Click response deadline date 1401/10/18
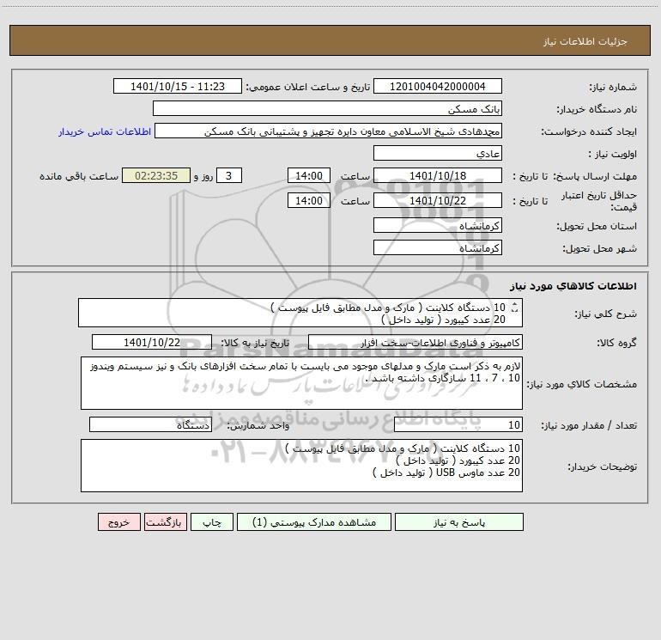The image size is (661, 640). tap(438, 175)
